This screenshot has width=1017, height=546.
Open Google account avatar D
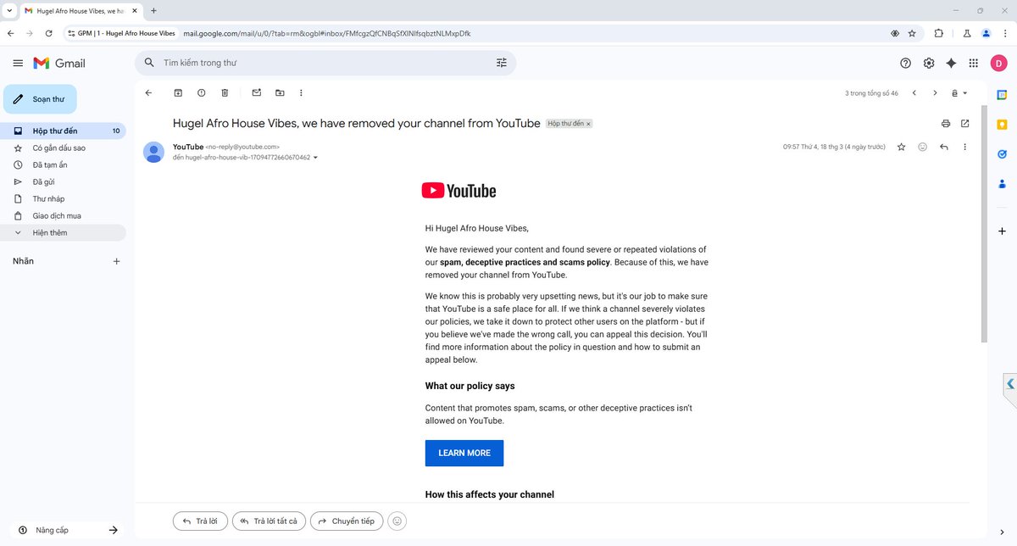[x=999, y=63]
